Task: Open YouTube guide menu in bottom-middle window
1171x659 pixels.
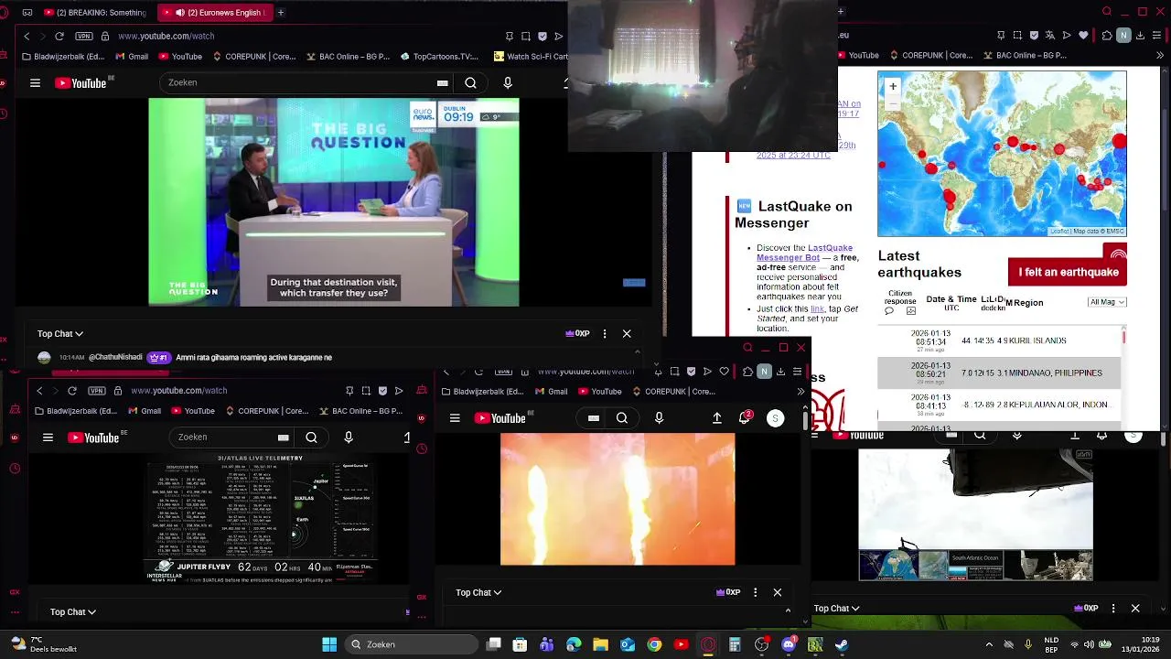Action: point(455,418)
